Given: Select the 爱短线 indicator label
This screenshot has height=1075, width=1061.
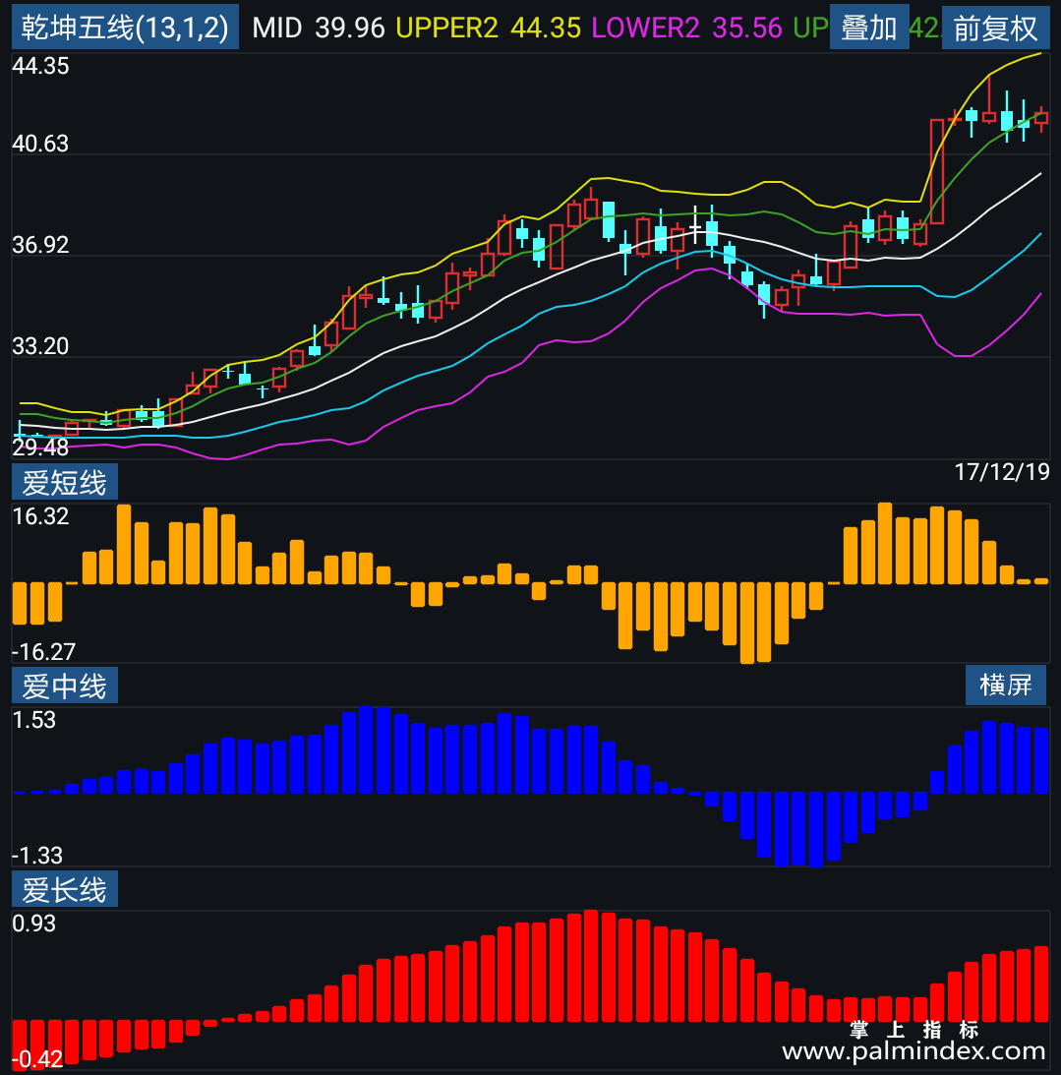Looking at the screenshot, I should [65, 482].
